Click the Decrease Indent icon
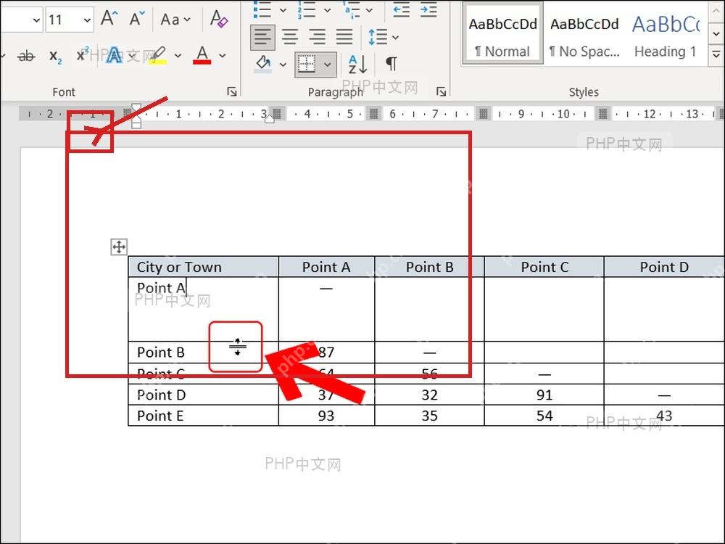 402,9
